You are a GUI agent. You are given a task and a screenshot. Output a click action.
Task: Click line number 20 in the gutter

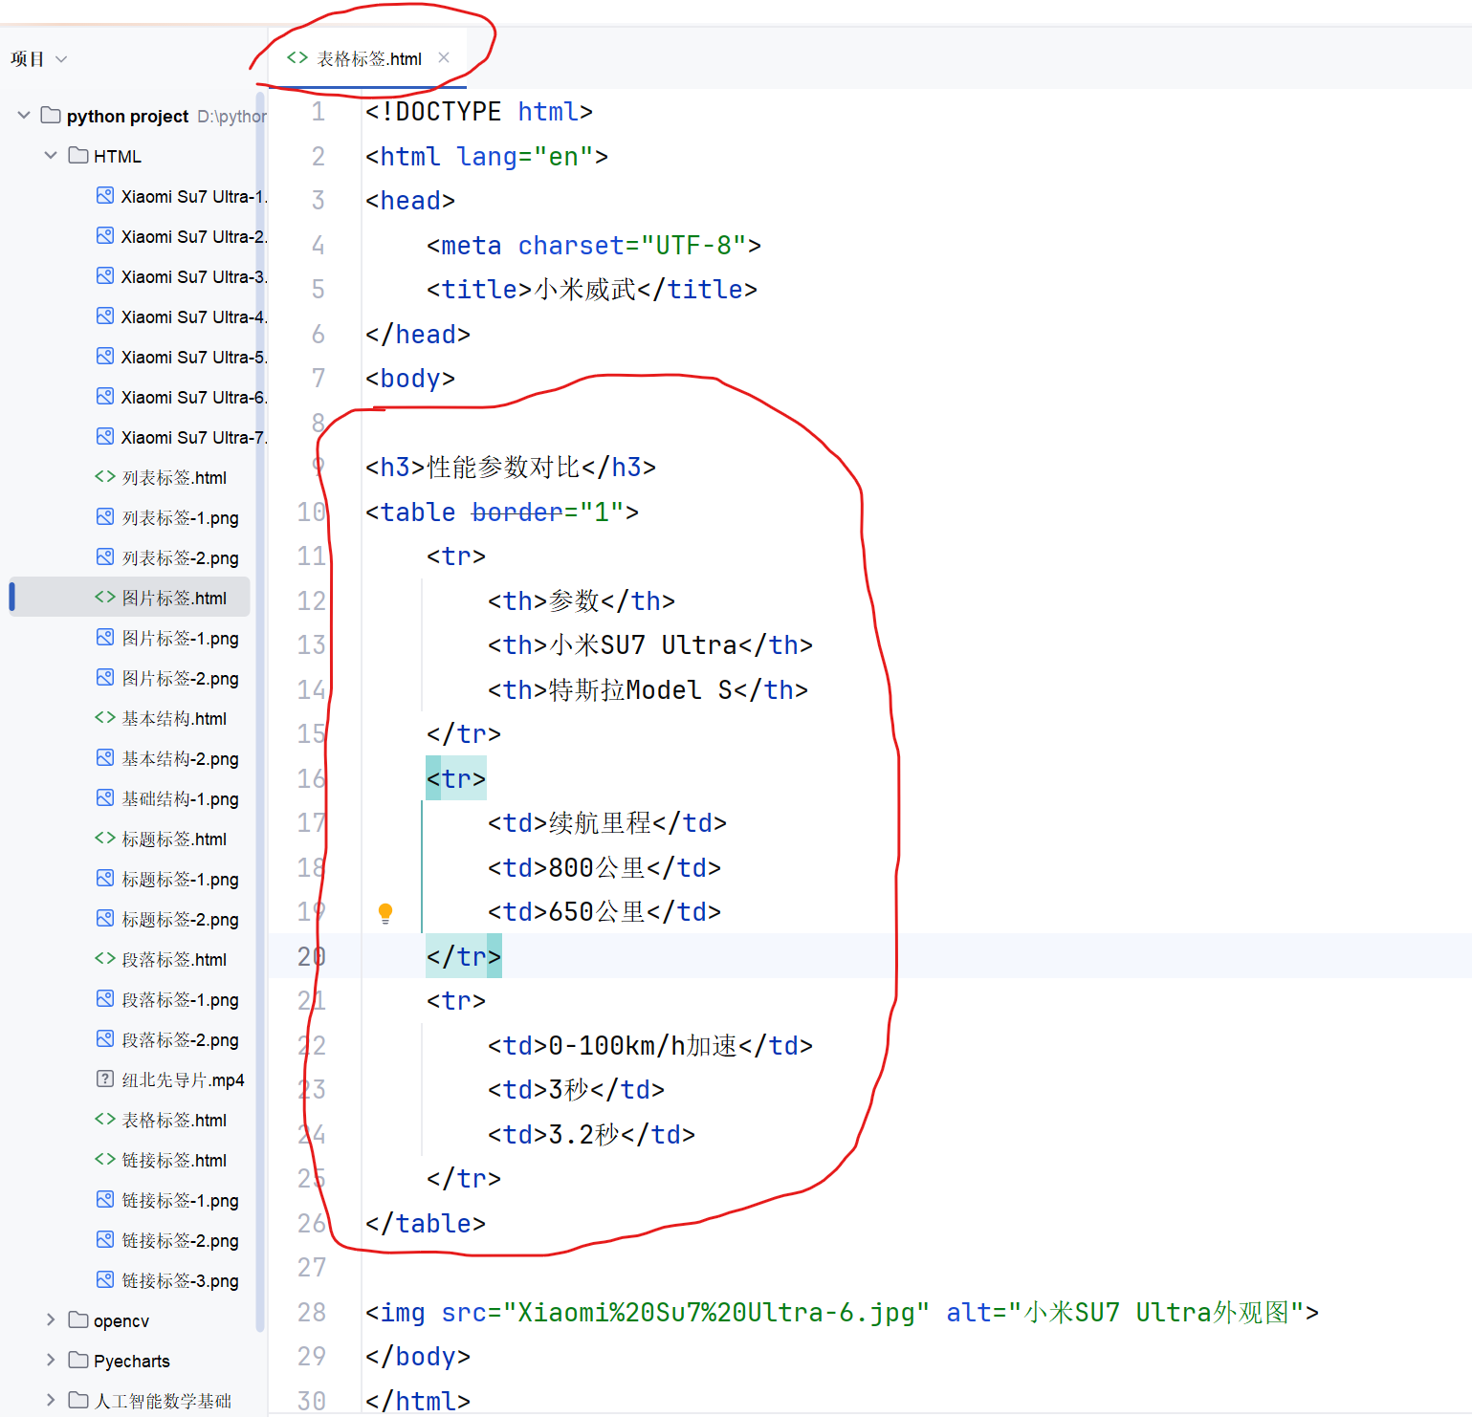click(x=312, y=956)
